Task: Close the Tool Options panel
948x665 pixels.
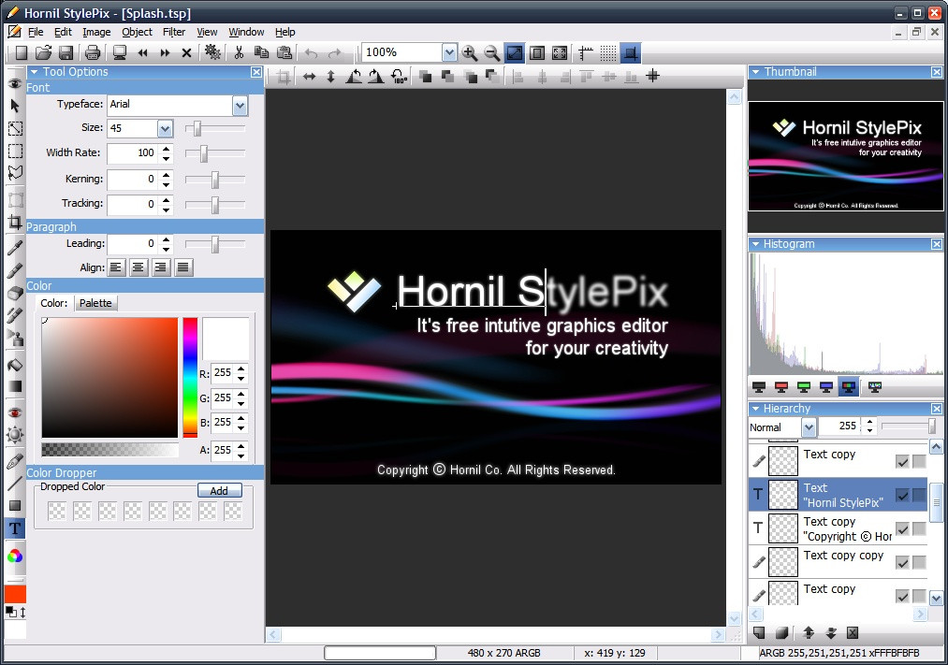Action: (256, 72)
